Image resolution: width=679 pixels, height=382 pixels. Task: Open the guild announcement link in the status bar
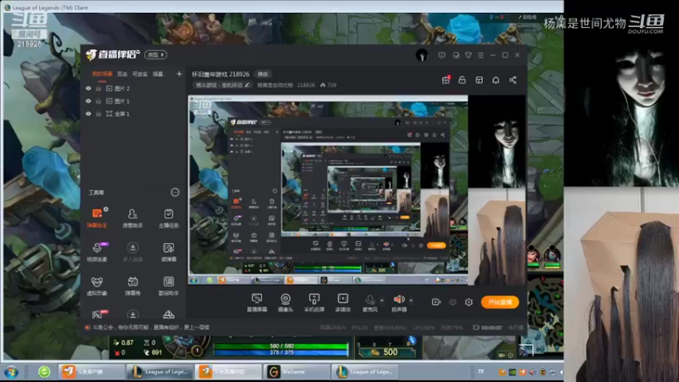pyautogui.click(x=151, y=328)
